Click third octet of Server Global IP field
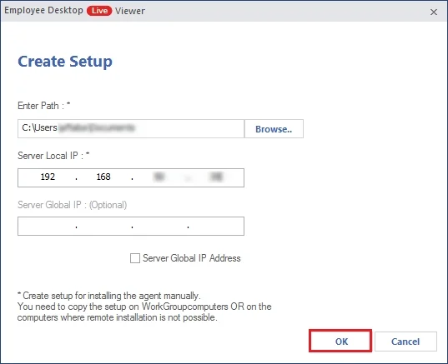448x364 pixels. point(160,227)
